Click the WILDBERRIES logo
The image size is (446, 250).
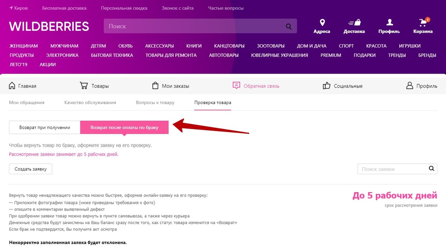pos(49,26)
